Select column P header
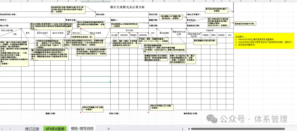Viewport: 297px width, 131px height. (194, 1)
